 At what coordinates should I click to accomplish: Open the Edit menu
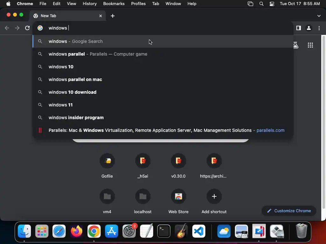57,4
